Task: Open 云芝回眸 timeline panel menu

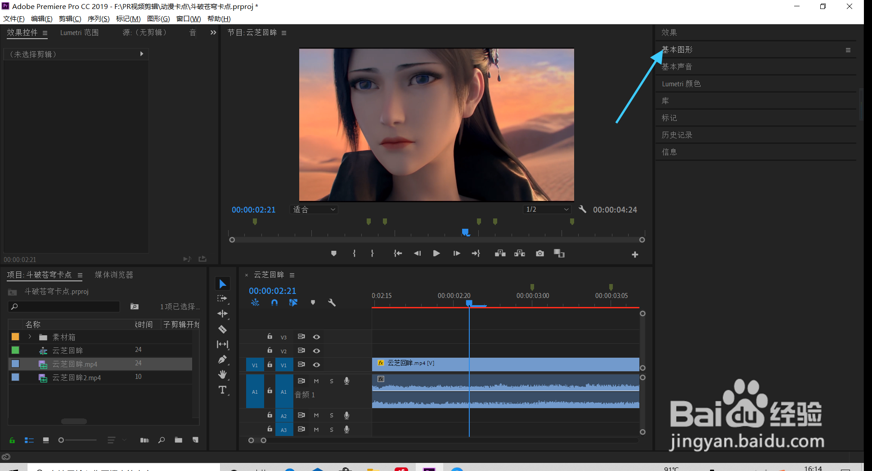Action: pyautogui.click(x=292, y=275)
